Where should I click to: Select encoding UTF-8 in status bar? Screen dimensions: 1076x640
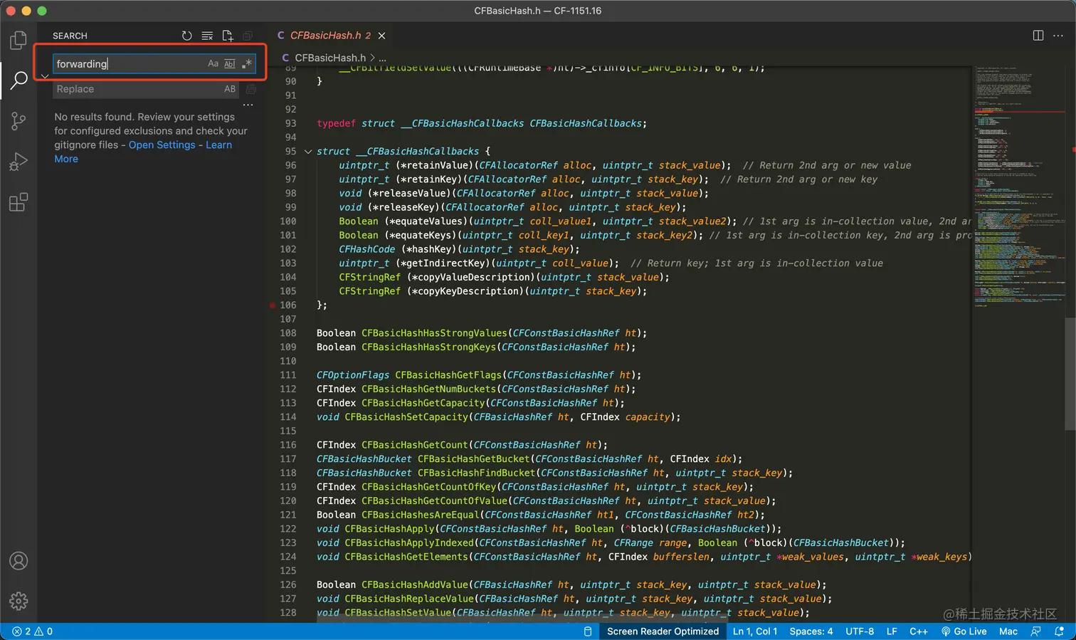(x=860, y=631)
